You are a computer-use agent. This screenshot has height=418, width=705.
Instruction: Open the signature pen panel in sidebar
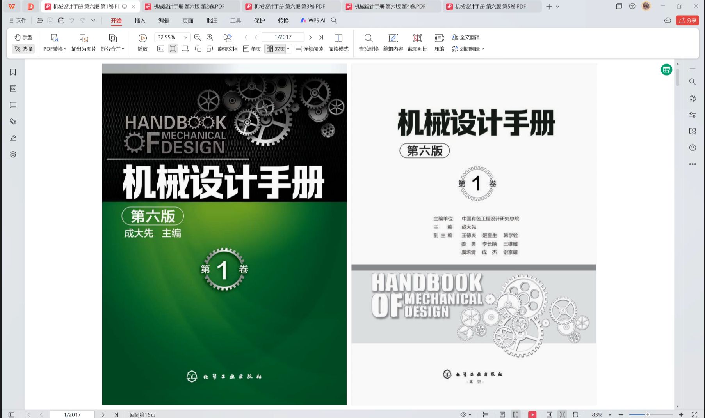(x=13, y=138)
